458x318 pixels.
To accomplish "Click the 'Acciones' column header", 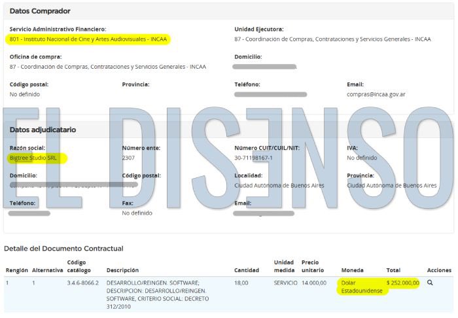I will pos(439,270).
